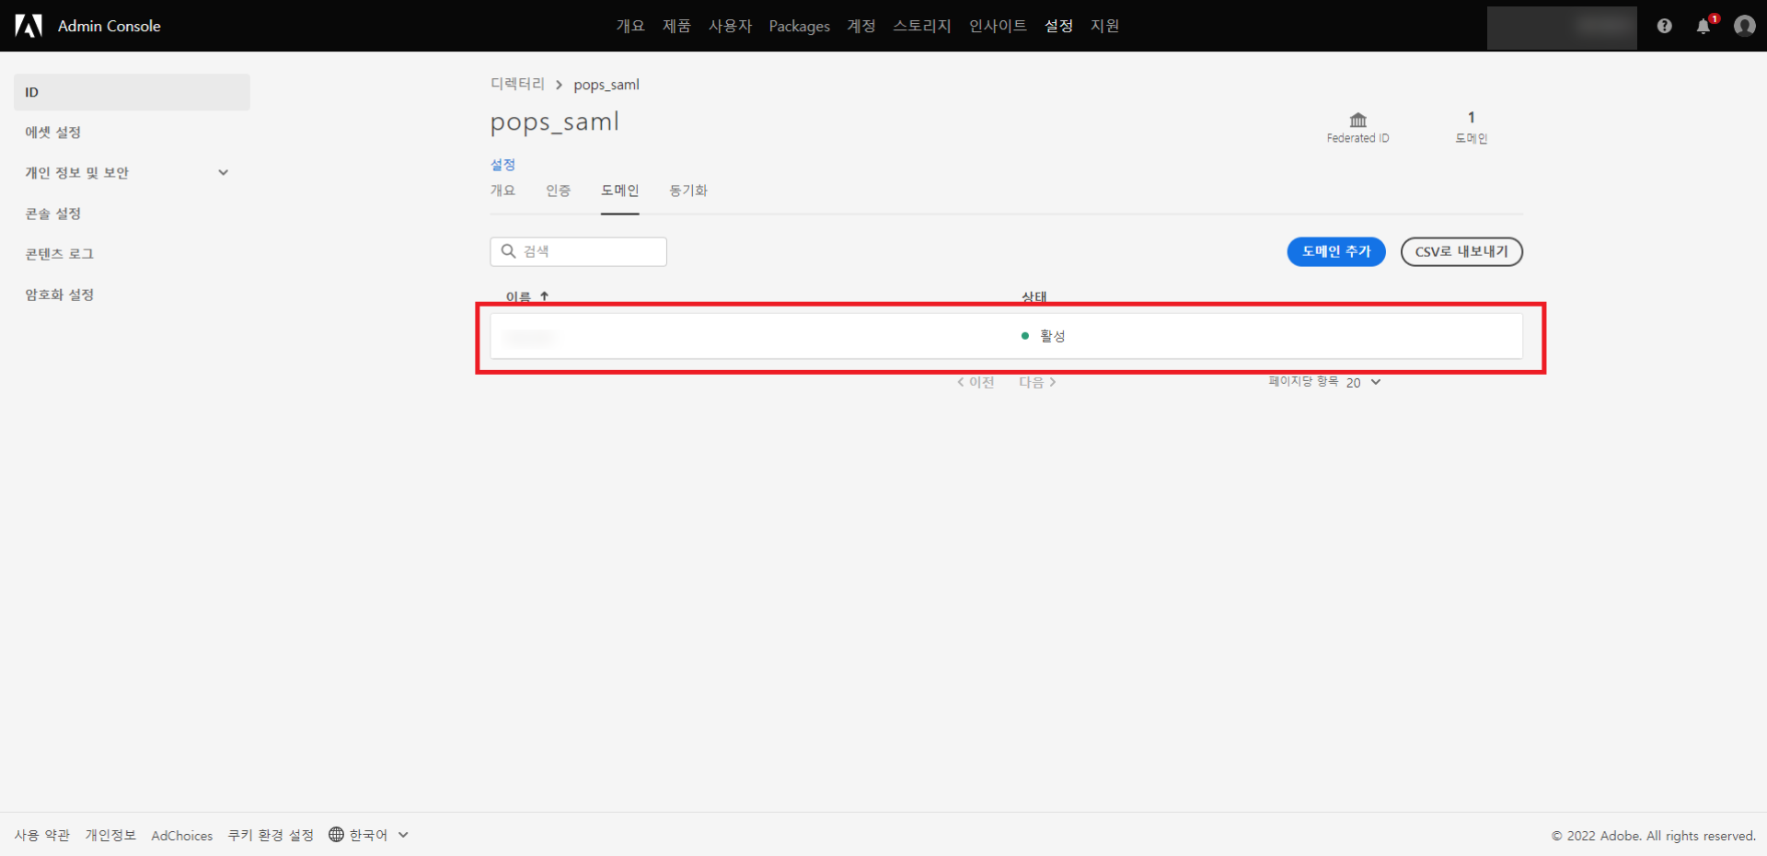The image size is (1767, 856).
Task: Open 암호화 설정 in the sidebar
Action: pos(59,295)
